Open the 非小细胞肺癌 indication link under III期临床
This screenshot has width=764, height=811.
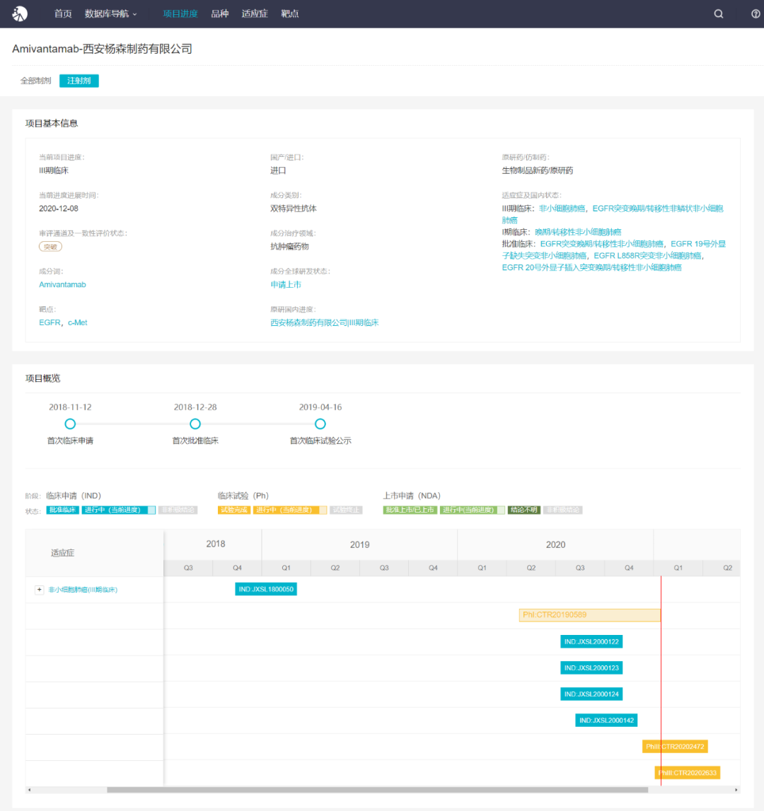pos(562,209)
